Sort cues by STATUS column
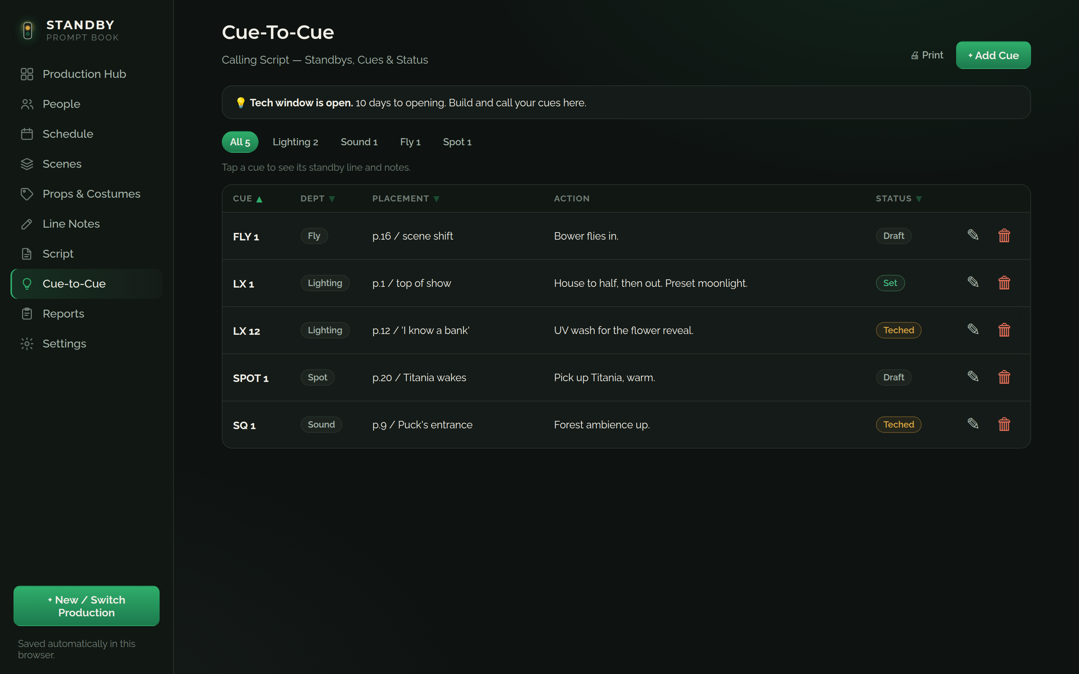 click(898, 199)
